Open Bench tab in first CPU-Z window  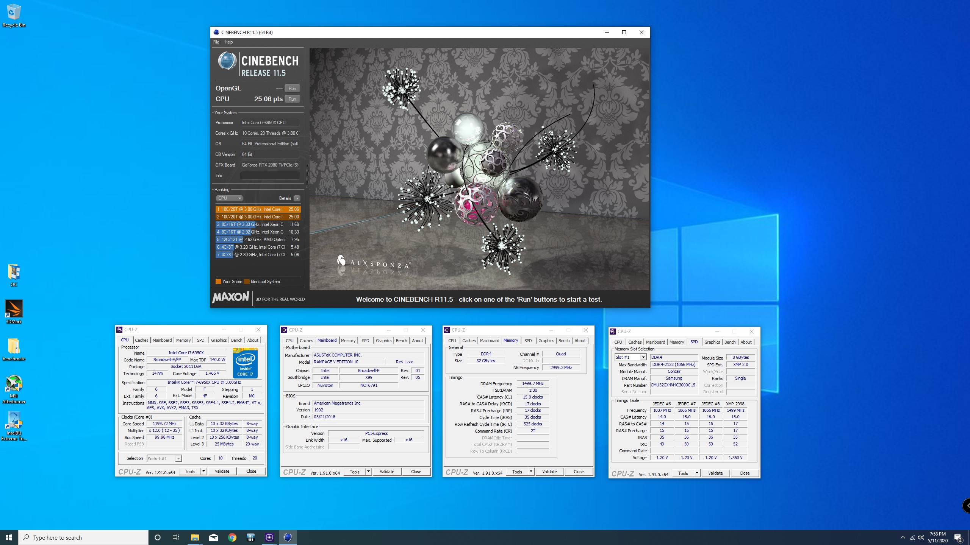pos(236,340)
